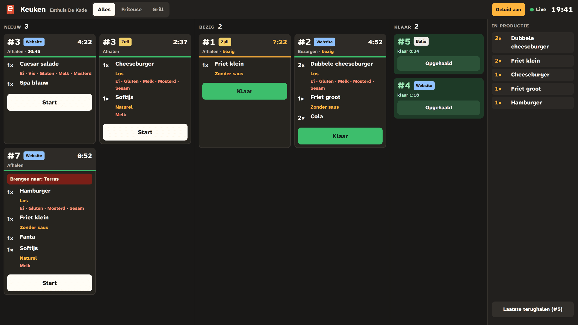Select Cola item in order #2
578x325 pixels.
point(317,116)
